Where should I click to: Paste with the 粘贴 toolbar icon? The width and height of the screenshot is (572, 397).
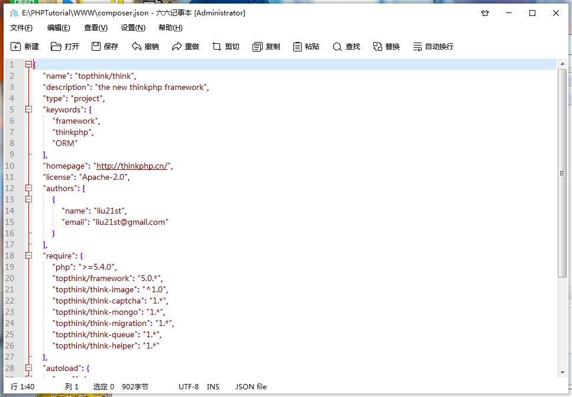298,47
